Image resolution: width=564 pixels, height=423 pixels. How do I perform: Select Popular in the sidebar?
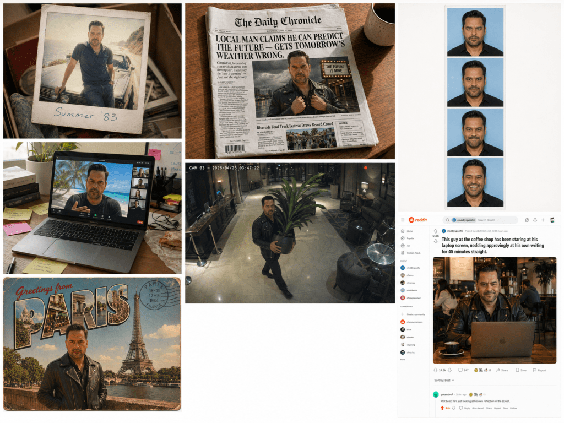click(410, 238)
